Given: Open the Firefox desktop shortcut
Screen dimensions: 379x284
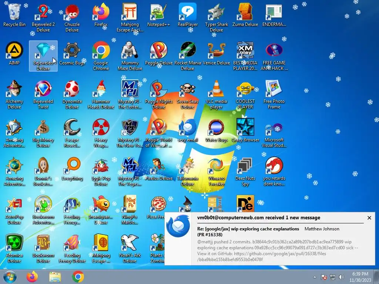Looking at the screenshot, I should (x=101, y=15).
